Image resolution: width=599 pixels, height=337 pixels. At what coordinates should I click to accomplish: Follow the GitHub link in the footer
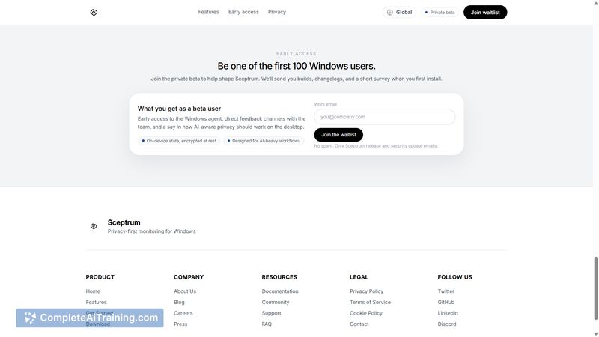coord(446,302)
